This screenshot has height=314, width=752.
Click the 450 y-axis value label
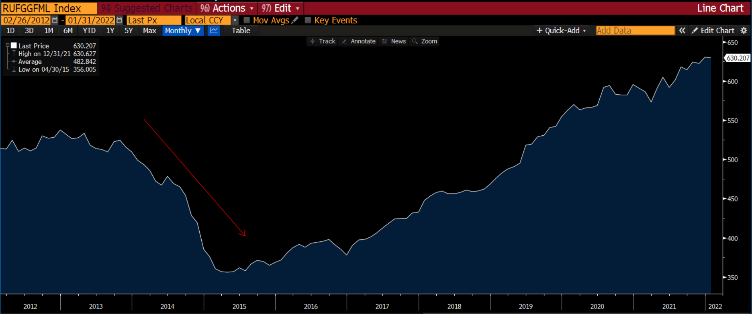[732, 199]
